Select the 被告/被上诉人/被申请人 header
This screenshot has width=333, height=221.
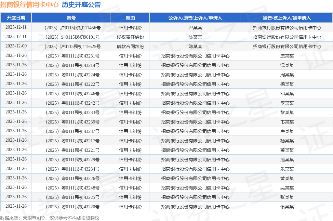coord(287,18)
